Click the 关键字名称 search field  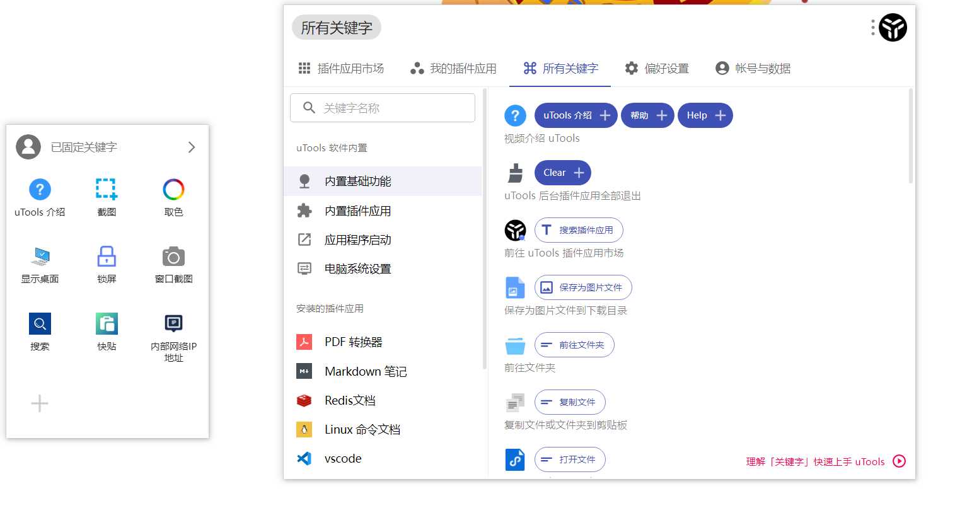[383, 108]
